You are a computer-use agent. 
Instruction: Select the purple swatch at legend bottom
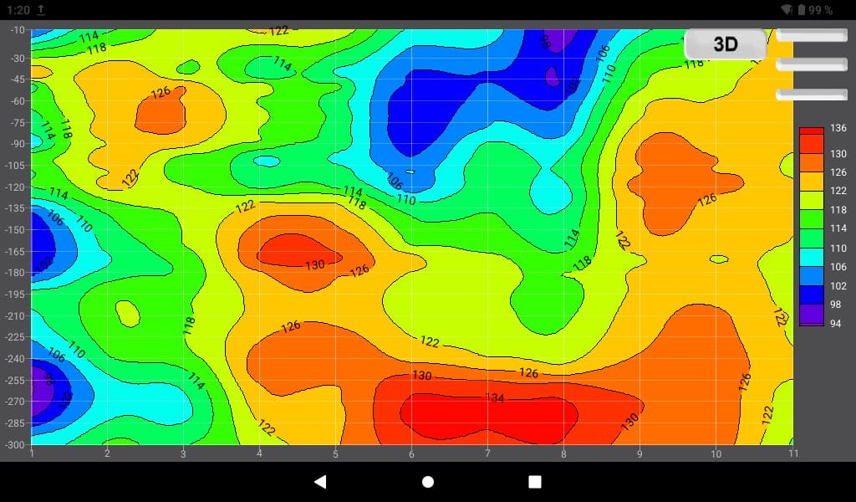click(x=811, y=315)
